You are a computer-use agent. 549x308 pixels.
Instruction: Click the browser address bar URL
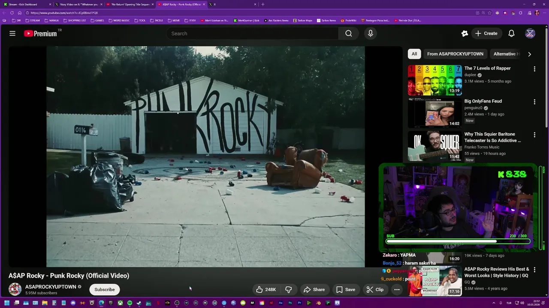point(64,13)
